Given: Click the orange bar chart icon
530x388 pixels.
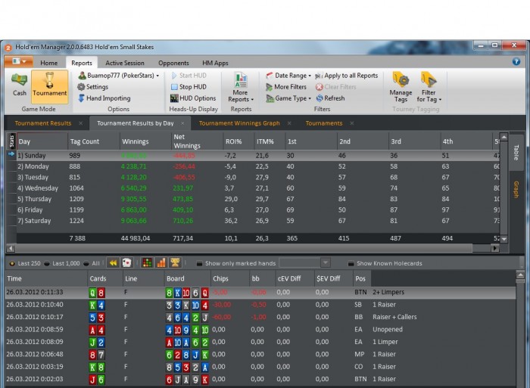Looking at the screenshot, I should (x=161, y=262).
